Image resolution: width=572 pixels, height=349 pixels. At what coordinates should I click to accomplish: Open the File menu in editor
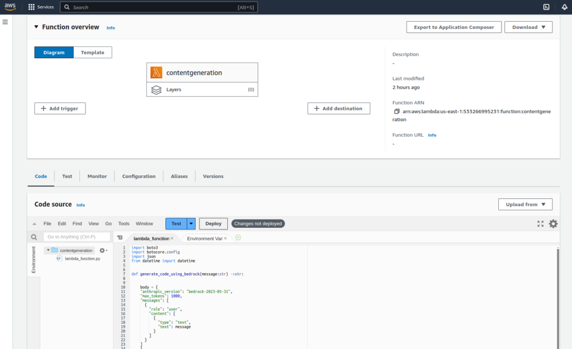click(47, 223)
